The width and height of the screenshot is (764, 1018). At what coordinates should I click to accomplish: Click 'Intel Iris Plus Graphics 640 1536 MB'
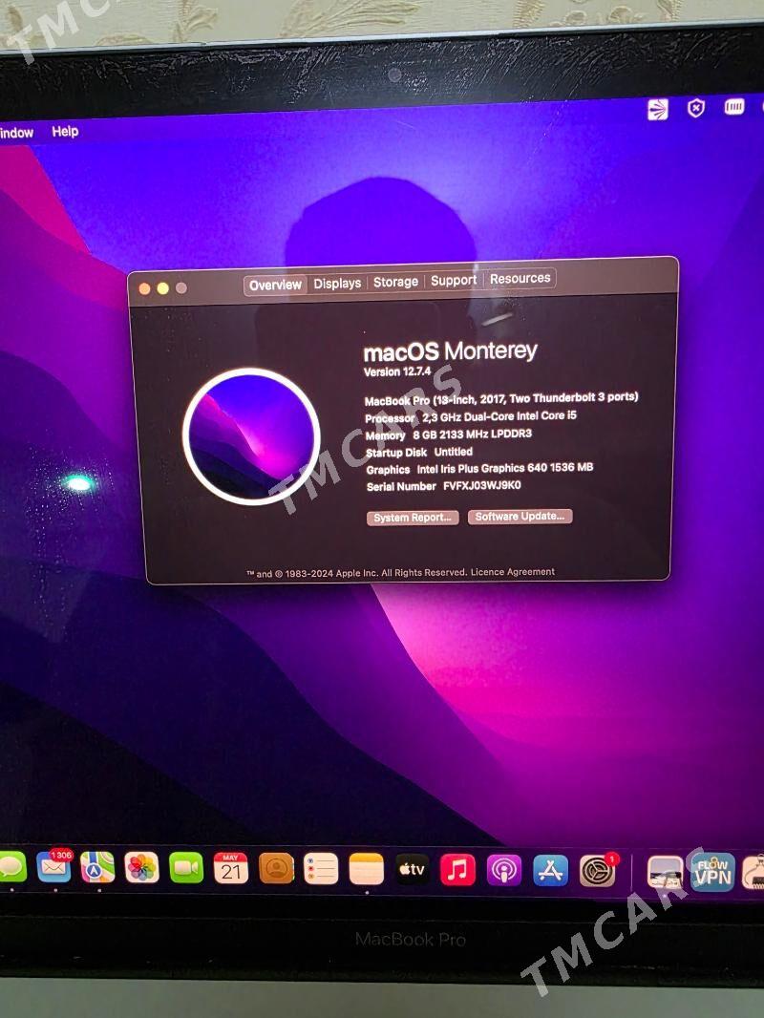click(x=505, y=468)
